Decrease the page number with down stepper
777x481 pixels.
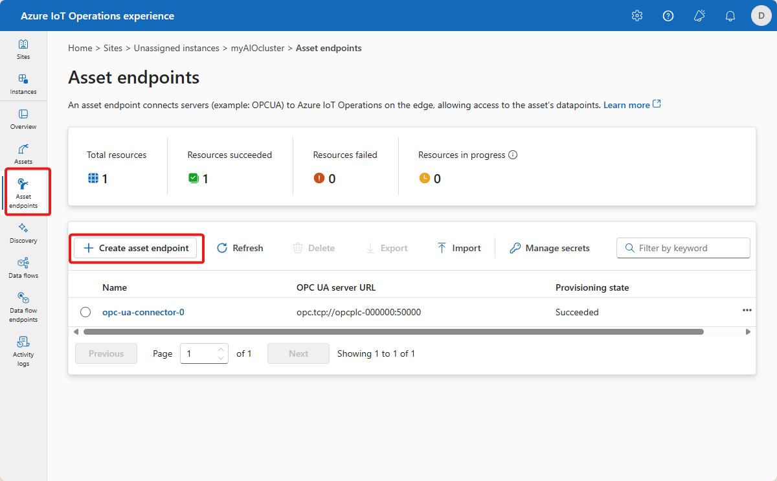coord(221,358)
